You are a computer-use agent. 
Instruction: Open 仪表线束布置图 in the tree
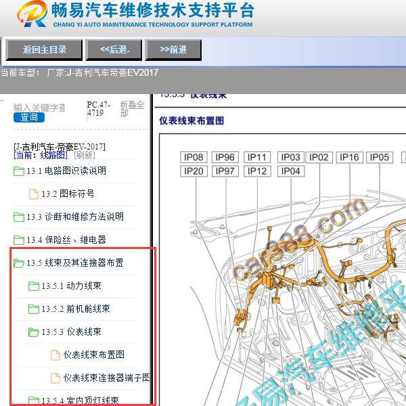(x=94, y=355)
